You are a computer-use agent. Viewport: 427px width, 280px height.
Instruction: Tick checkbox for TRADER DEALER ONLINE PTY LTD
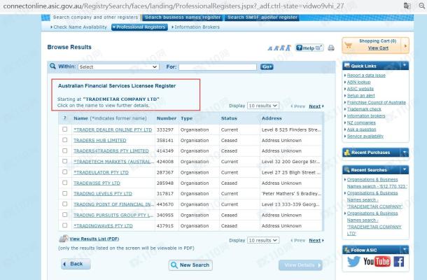tap(64, 129)
